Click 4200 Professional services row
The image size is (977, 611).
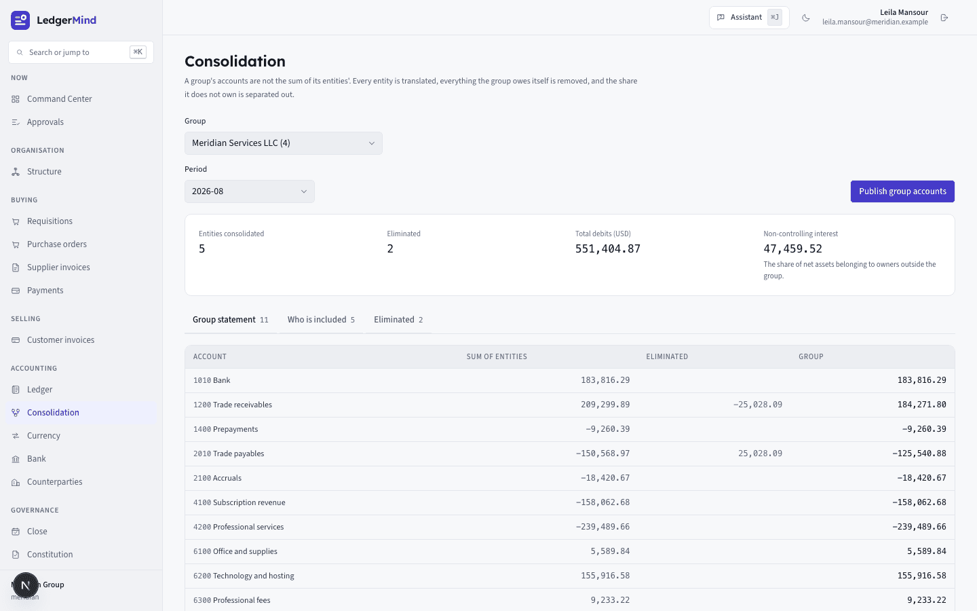click(x=570, y=527)
